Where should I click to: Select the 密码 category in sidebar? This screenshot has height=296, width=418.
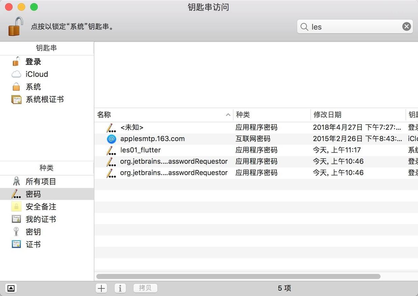tap(33, 194)
